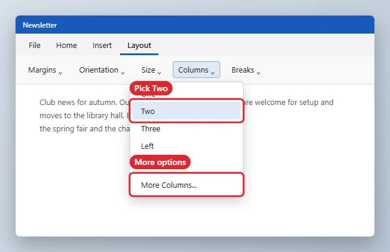
Task: Expand the Margins dropdown
Action: pyautogui.click(x=45, y=70)
